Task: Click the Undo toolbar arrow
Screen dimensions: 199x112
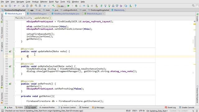Action: (x=15, y=6)
